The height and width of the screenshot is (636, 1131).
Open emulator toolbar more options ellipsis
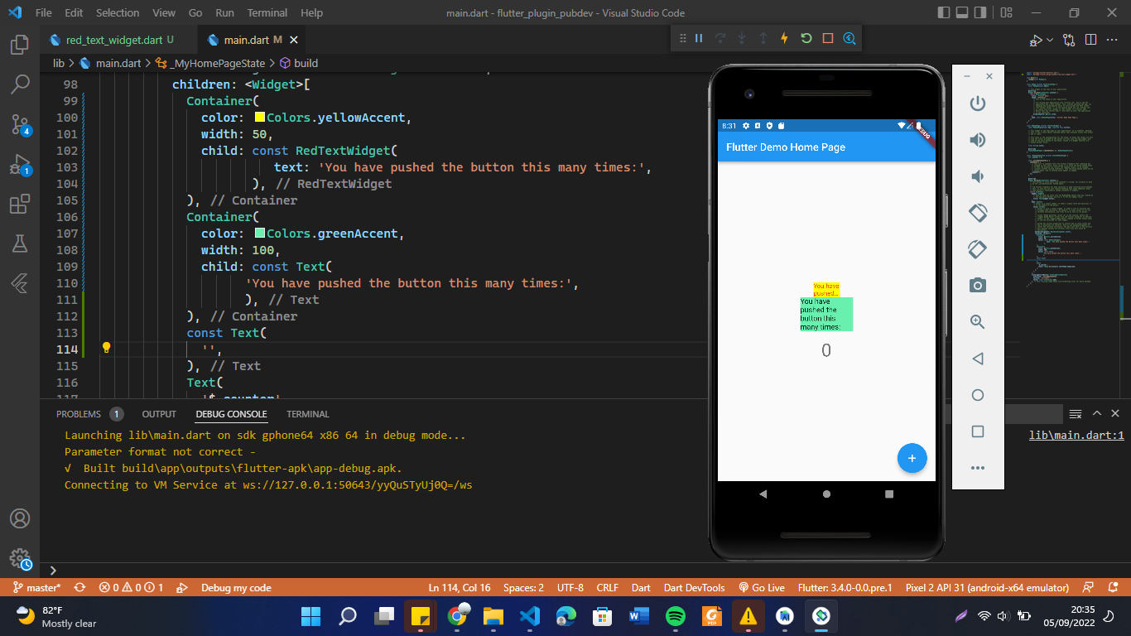click(x=978, y=468)
